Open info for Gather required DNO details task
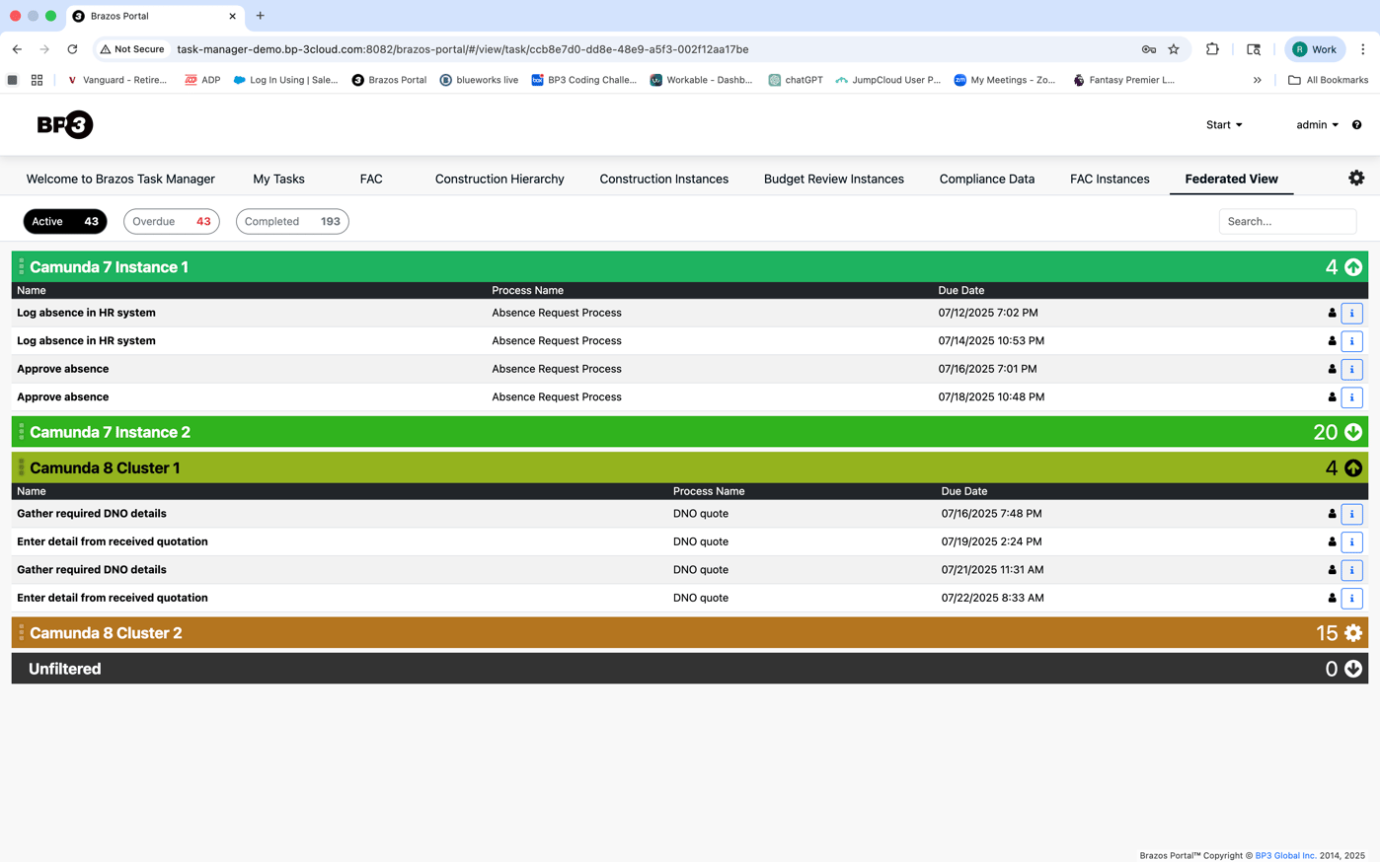Image resolution: width=1380 pixels, height=862 pixels. point(1351,514)
